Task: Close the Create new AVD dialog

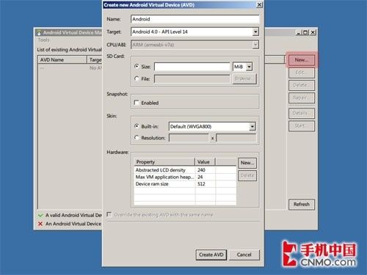Action: [260, 5]
